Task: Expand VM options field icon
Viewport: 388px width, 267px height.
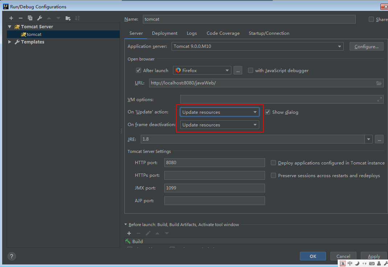Action: pos(379,99)
